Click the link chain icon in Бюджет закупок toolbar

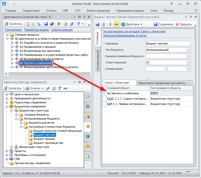116,24
